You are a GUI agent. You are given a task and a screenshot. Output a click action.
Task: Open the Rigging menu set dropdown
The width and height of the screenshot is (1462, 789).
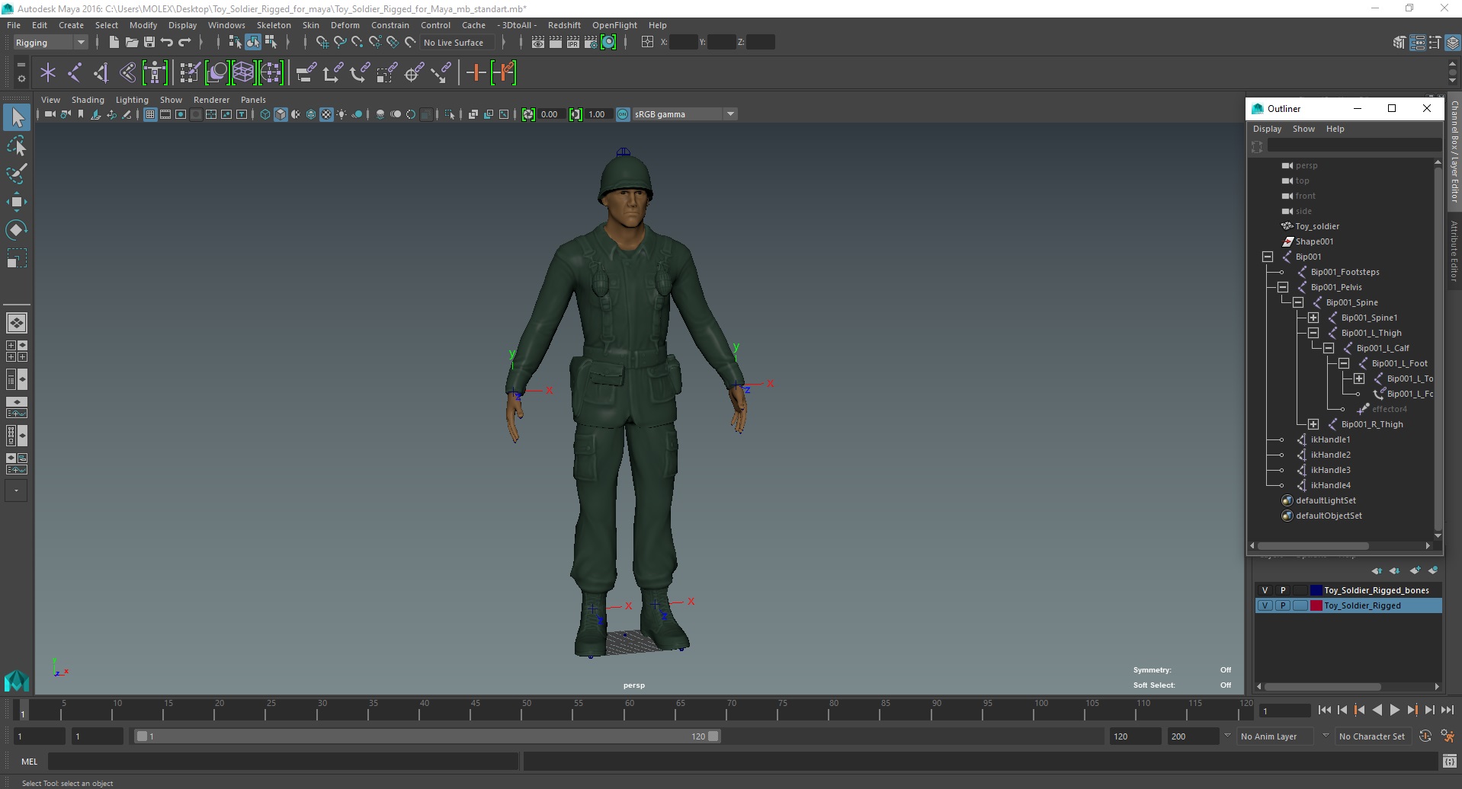(x=50, y=43)
